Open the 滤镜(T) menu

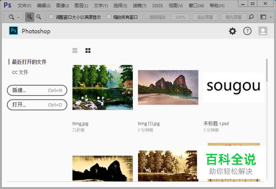click(139, 6)
